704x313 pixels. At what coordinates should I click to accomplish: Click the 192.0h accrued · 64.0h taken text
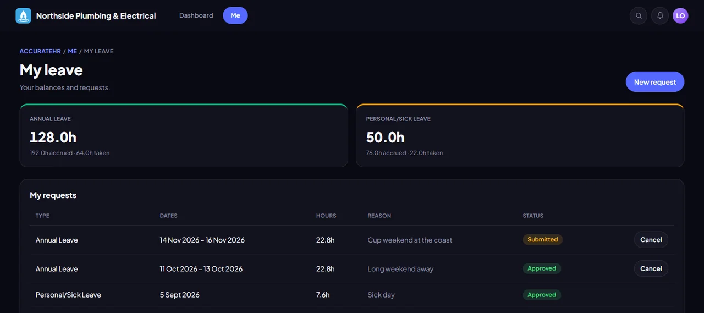[70, 153]
